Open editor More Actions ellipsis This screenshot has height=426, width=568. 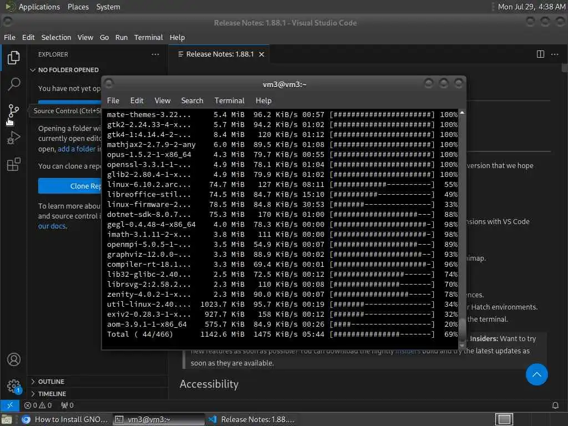coord(555,54)
